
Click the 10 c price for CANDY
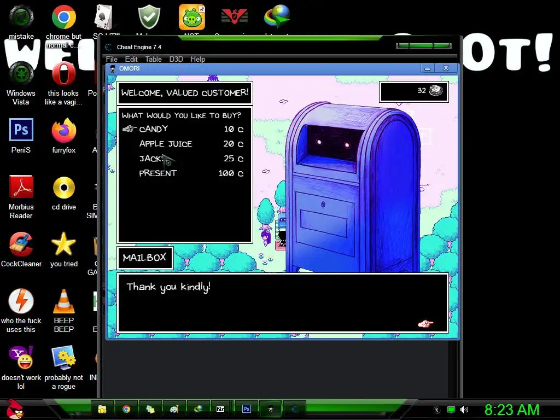[234, 129]
